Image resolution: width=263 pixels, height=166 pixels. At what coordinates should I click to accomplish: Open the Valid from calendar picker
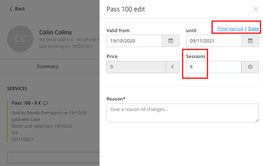[170, 41]
